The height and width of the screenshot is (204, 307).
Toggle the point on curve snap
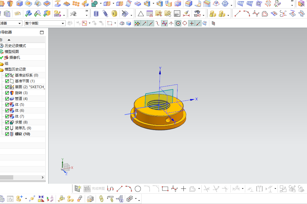tap(198, 24)
